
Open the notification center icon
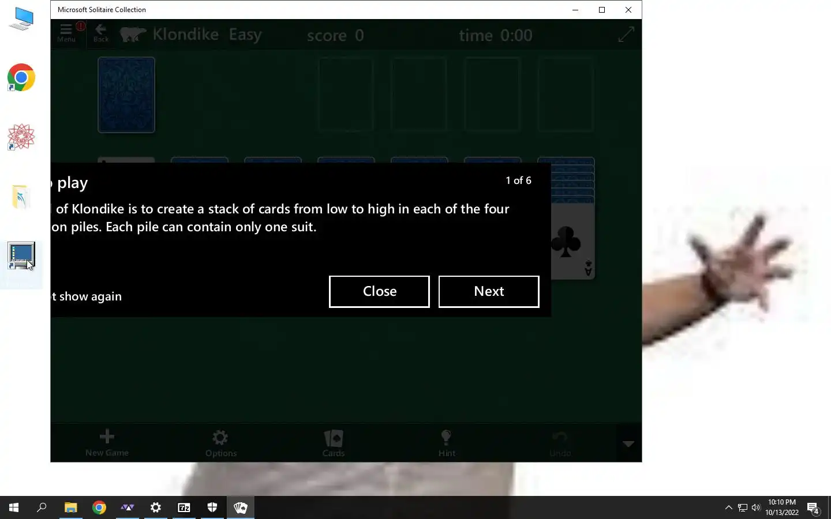point(813,508)
